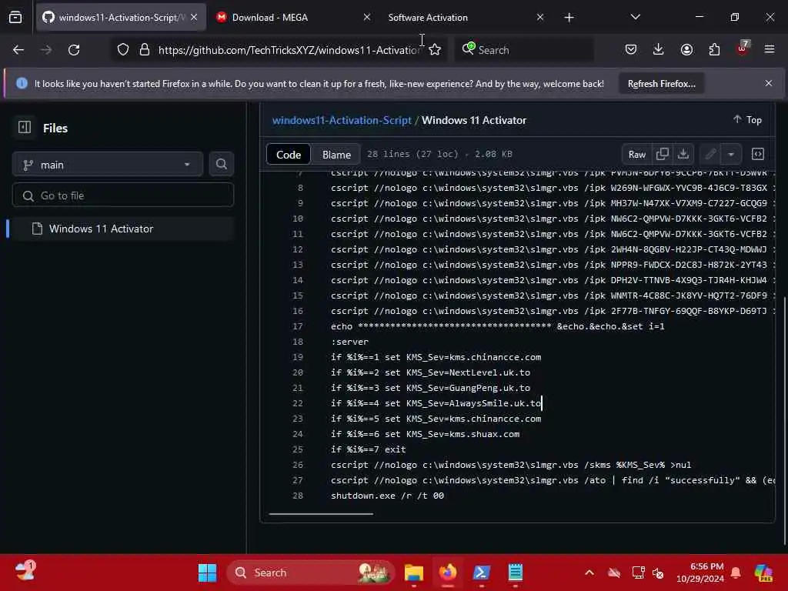Copy raw file contents
The image size is (788, 591).
(x=663, y=154)
